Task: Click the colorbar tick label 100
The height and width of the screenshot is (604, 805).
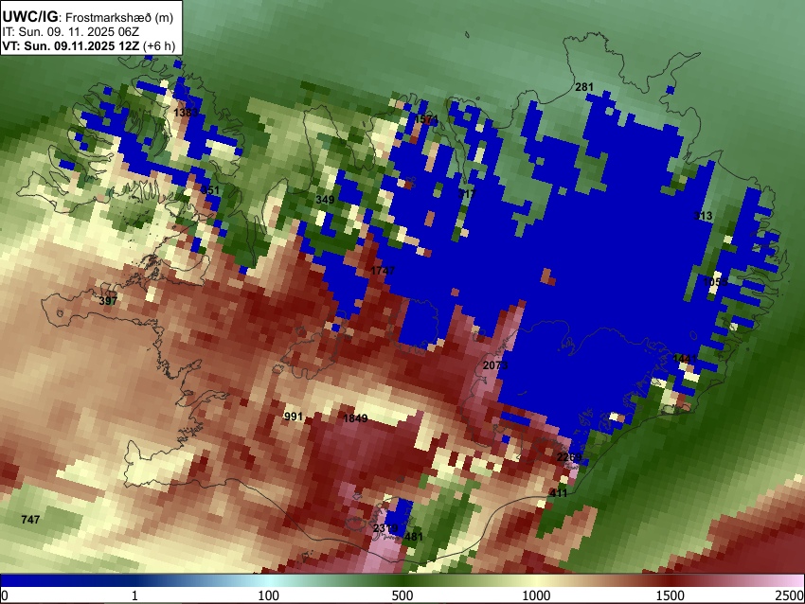Action: [269, 595]
